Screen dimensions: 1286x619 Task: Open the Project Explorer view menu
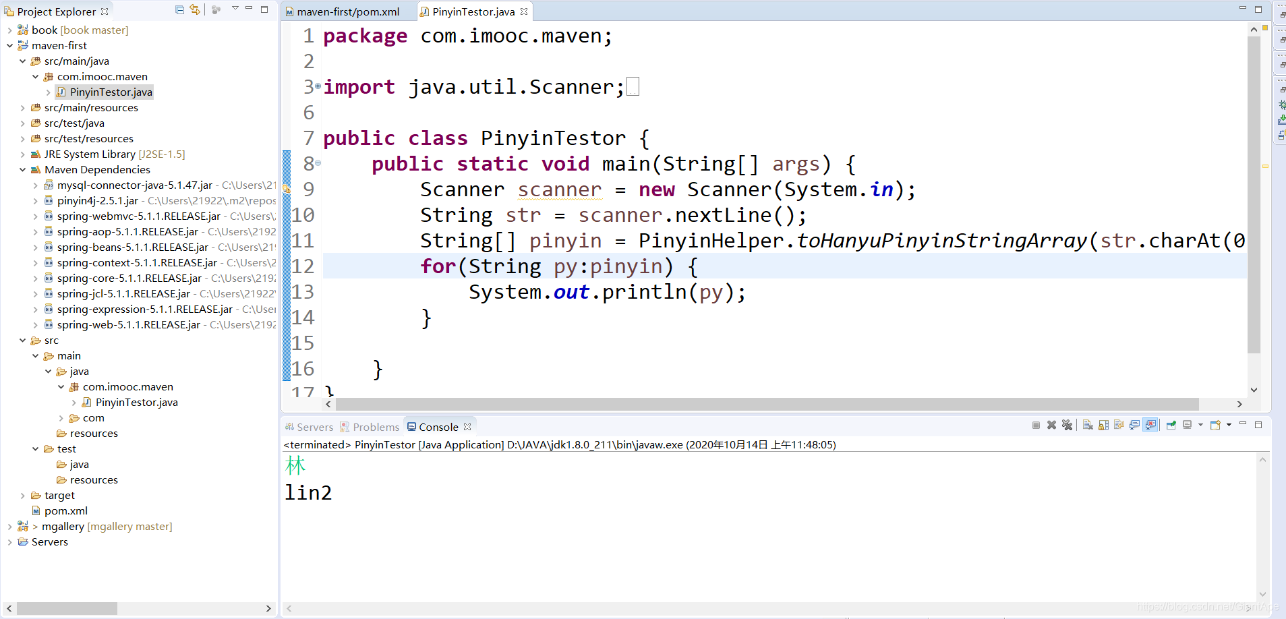click(x=235, y=8)
